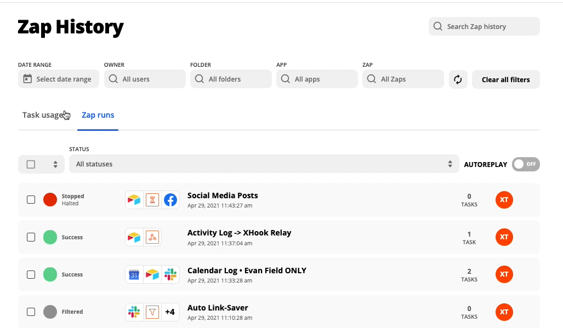
Task: Check the select-all checkbox above the list
Action: [x=31, y=164]
